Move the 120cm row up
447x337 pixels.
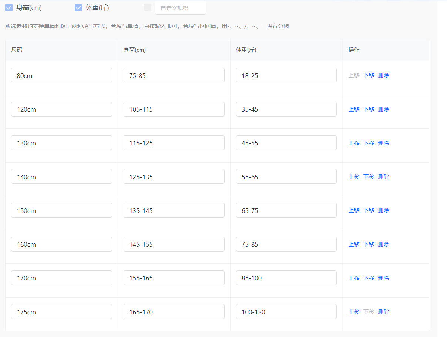tap(354, 109)
